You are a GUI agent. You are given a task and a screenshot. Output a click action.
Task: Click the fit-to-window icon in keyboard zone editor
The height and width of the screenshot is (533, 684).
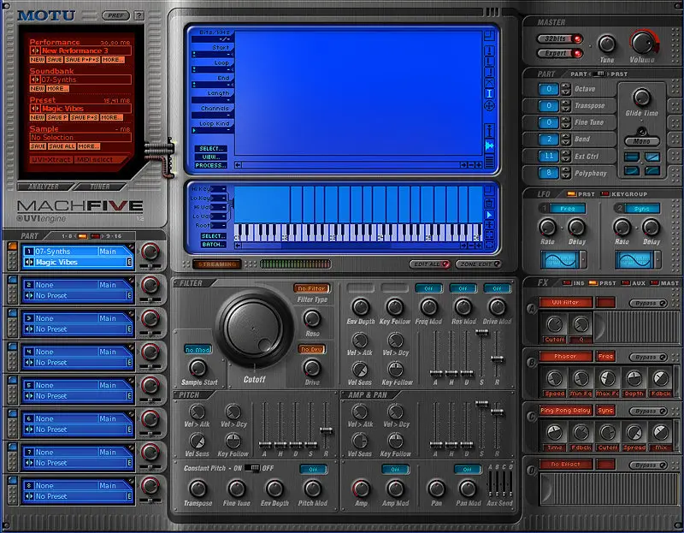(489, 235)
